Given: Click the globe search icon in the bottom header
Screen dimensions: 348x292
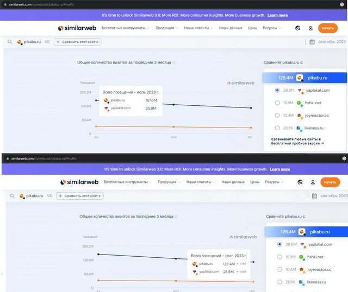Looking at the screenshot, I should pyautogui.click(x=300, y=182).
